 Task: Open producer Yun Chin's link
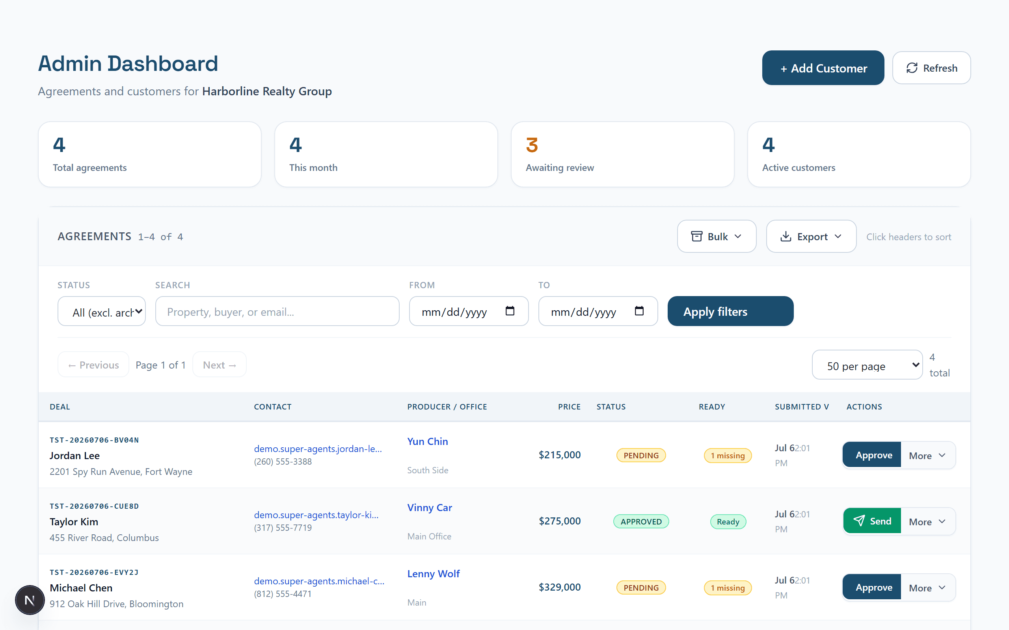pos(427,441)
